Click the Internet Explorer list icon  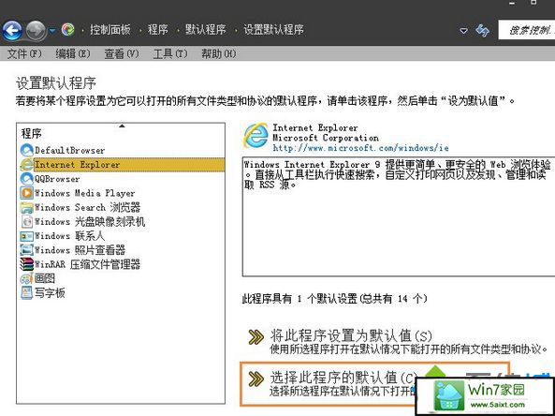(x=26, y=165)
